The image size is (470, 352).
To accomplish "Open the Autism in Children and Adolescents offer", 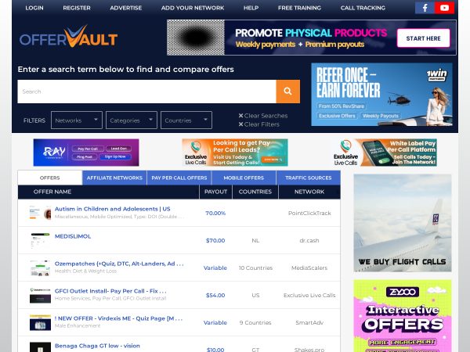I will pos(112,209).
